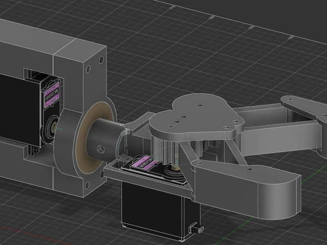Select the large black servo inside the housing
The image size is (327, 245).
click(x=20, y=109)
